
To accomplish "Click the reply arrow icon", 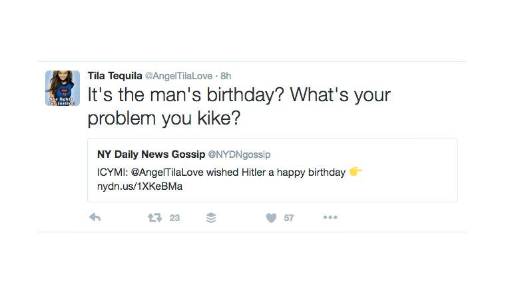I will pyautogui.click(x=95, y=218).
